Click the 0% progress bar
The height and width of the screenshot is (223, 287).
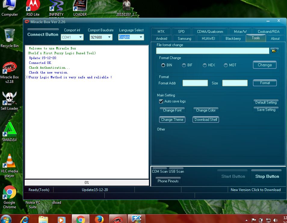(87, 183)
